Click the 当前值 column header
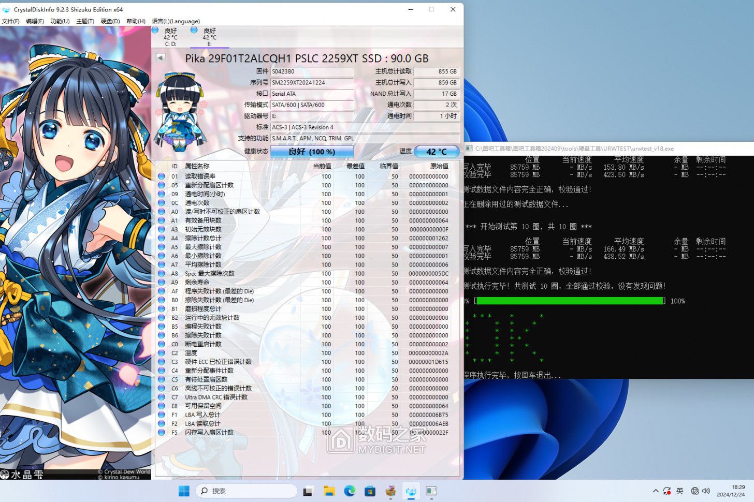 click(322, 166)
